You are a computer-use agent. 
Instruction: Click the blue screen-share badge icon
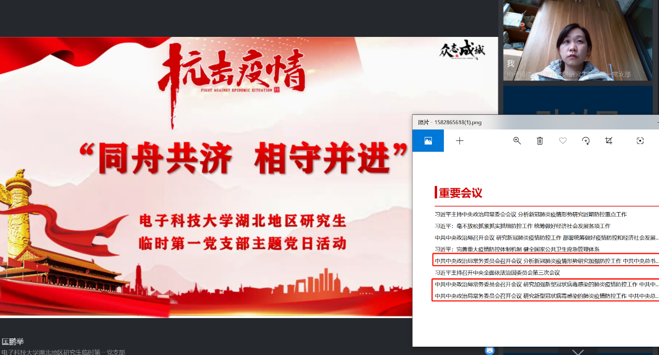pyautogui.click(x=489, y=351)
